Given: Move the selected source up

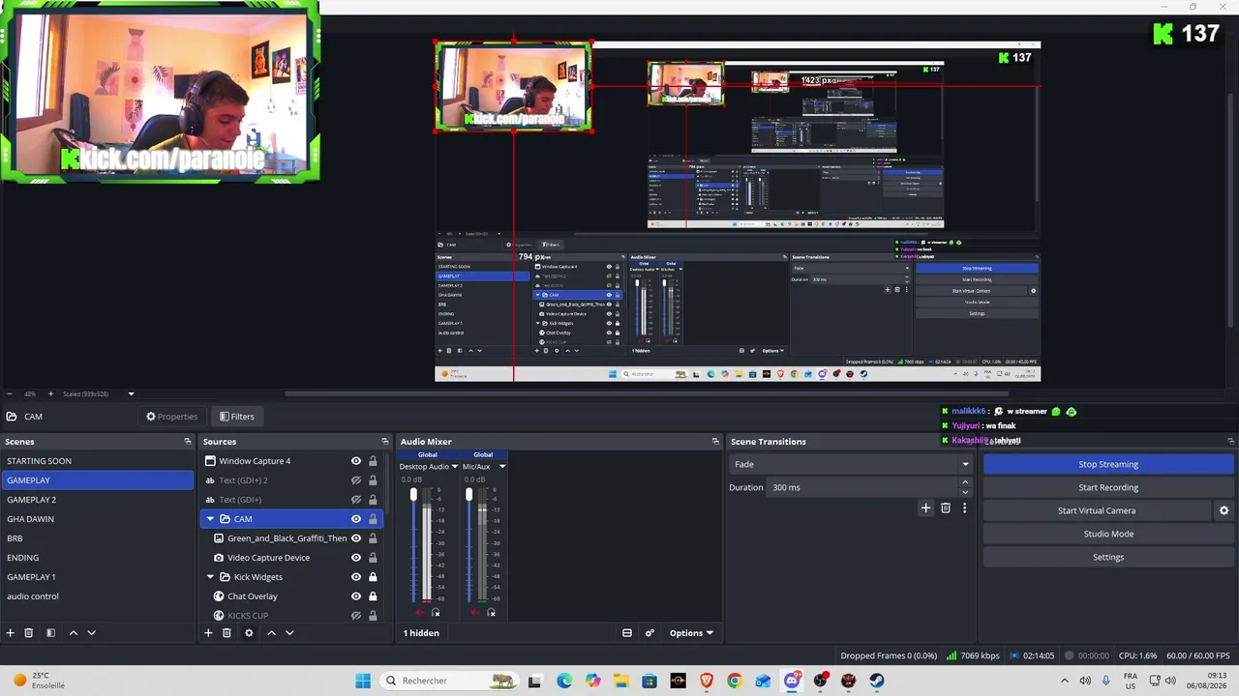Looking at the screenshot, I should [271, 633].
